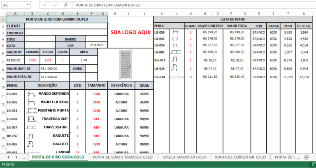Show hidden sheets via left ellipsis
The width and height of the screenshot is (316, 168).
(25, 157)
